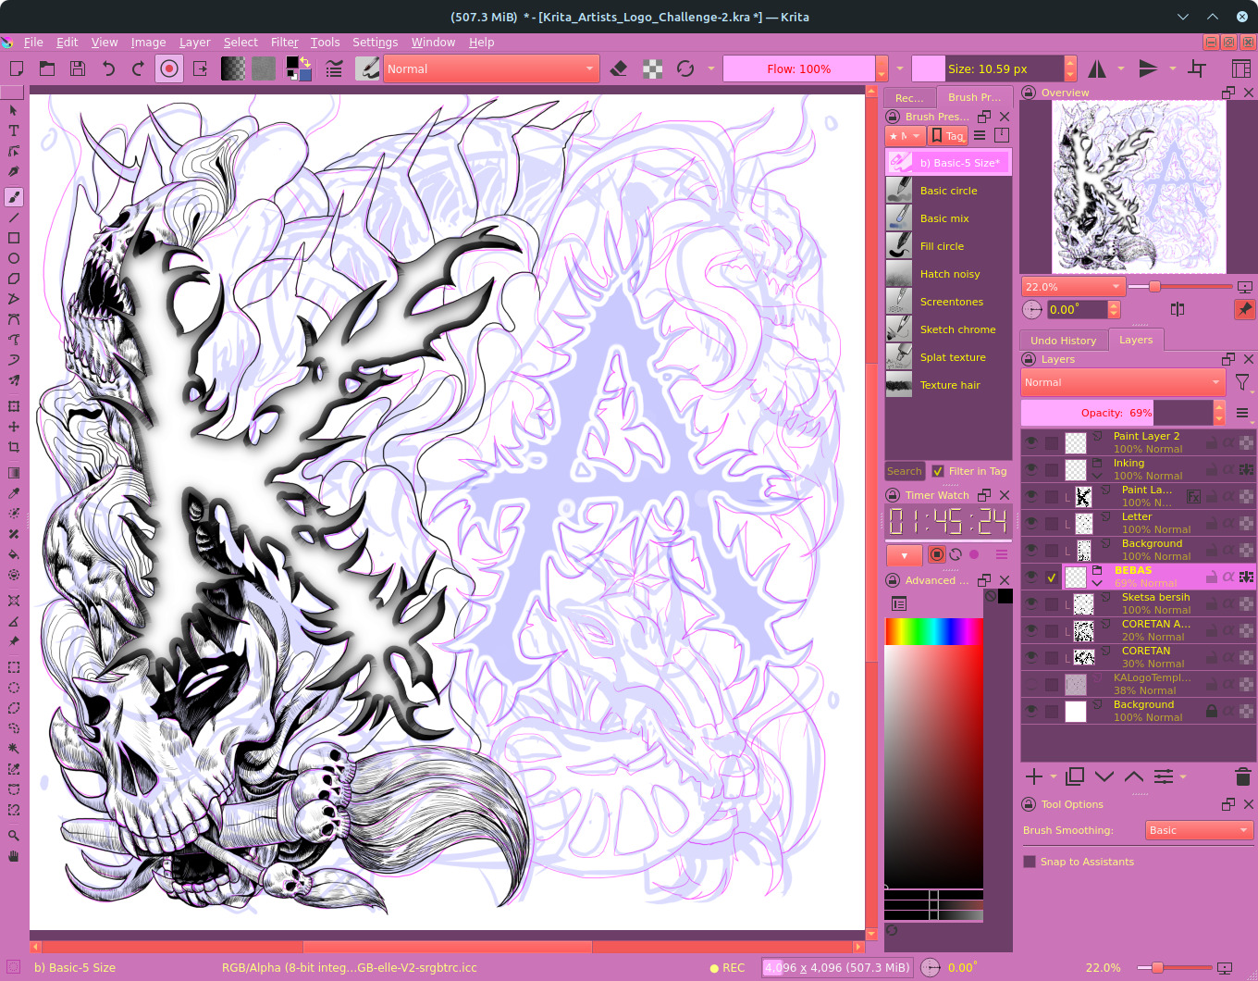Click the horizontal mirror tool icon
This screenshot has height=981, width=1258.
click(x=1097, y=68)
